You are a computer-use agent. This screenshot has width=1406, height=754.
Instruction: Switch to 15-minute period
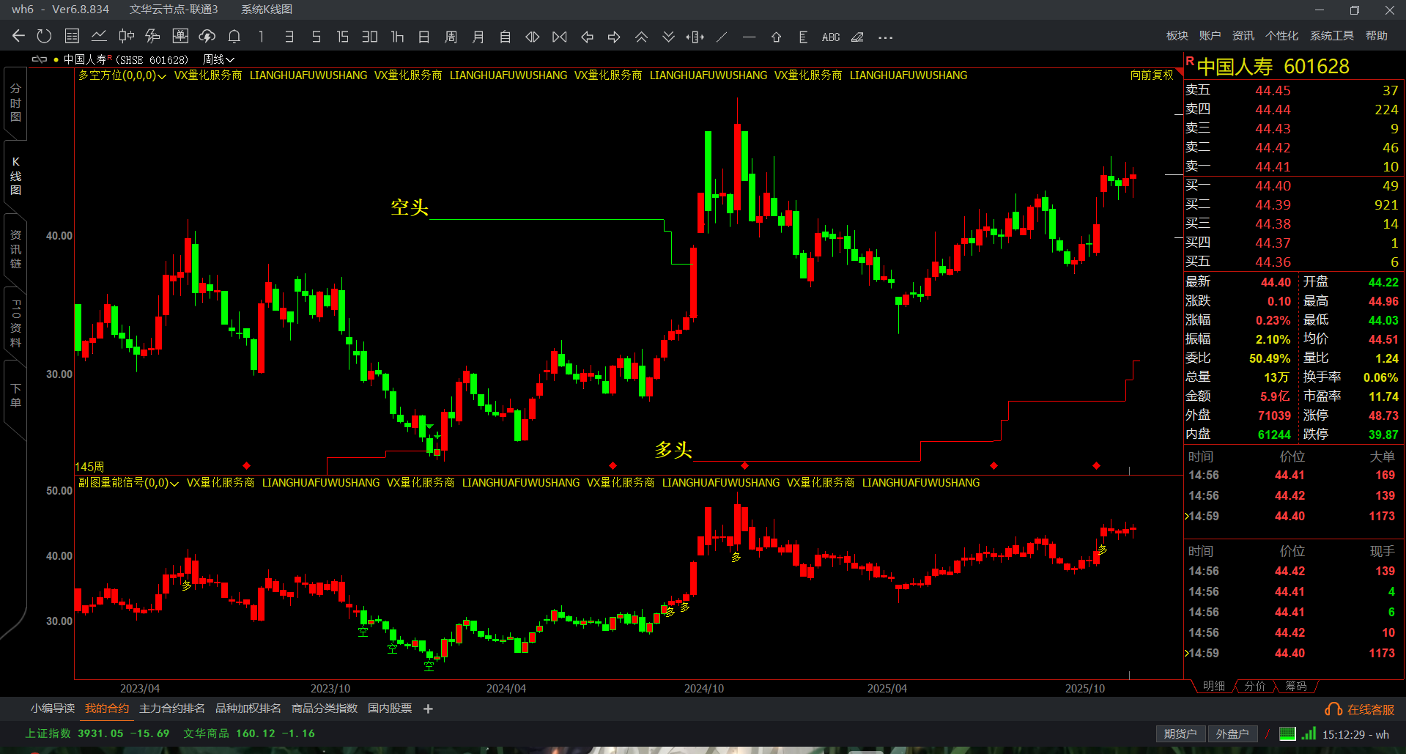coord(343,37)
